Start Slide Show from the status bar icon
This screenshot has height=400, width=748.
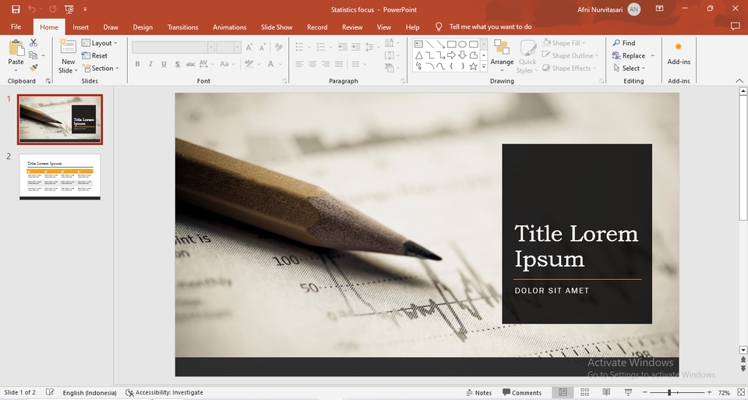tap(628, 392)
